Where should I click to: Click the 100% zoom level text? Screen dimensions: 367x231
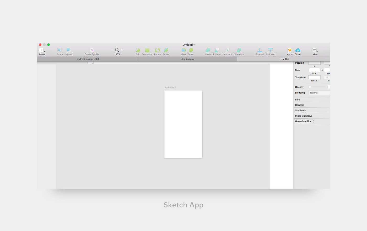pyautogui.click(x=117, y=54)
